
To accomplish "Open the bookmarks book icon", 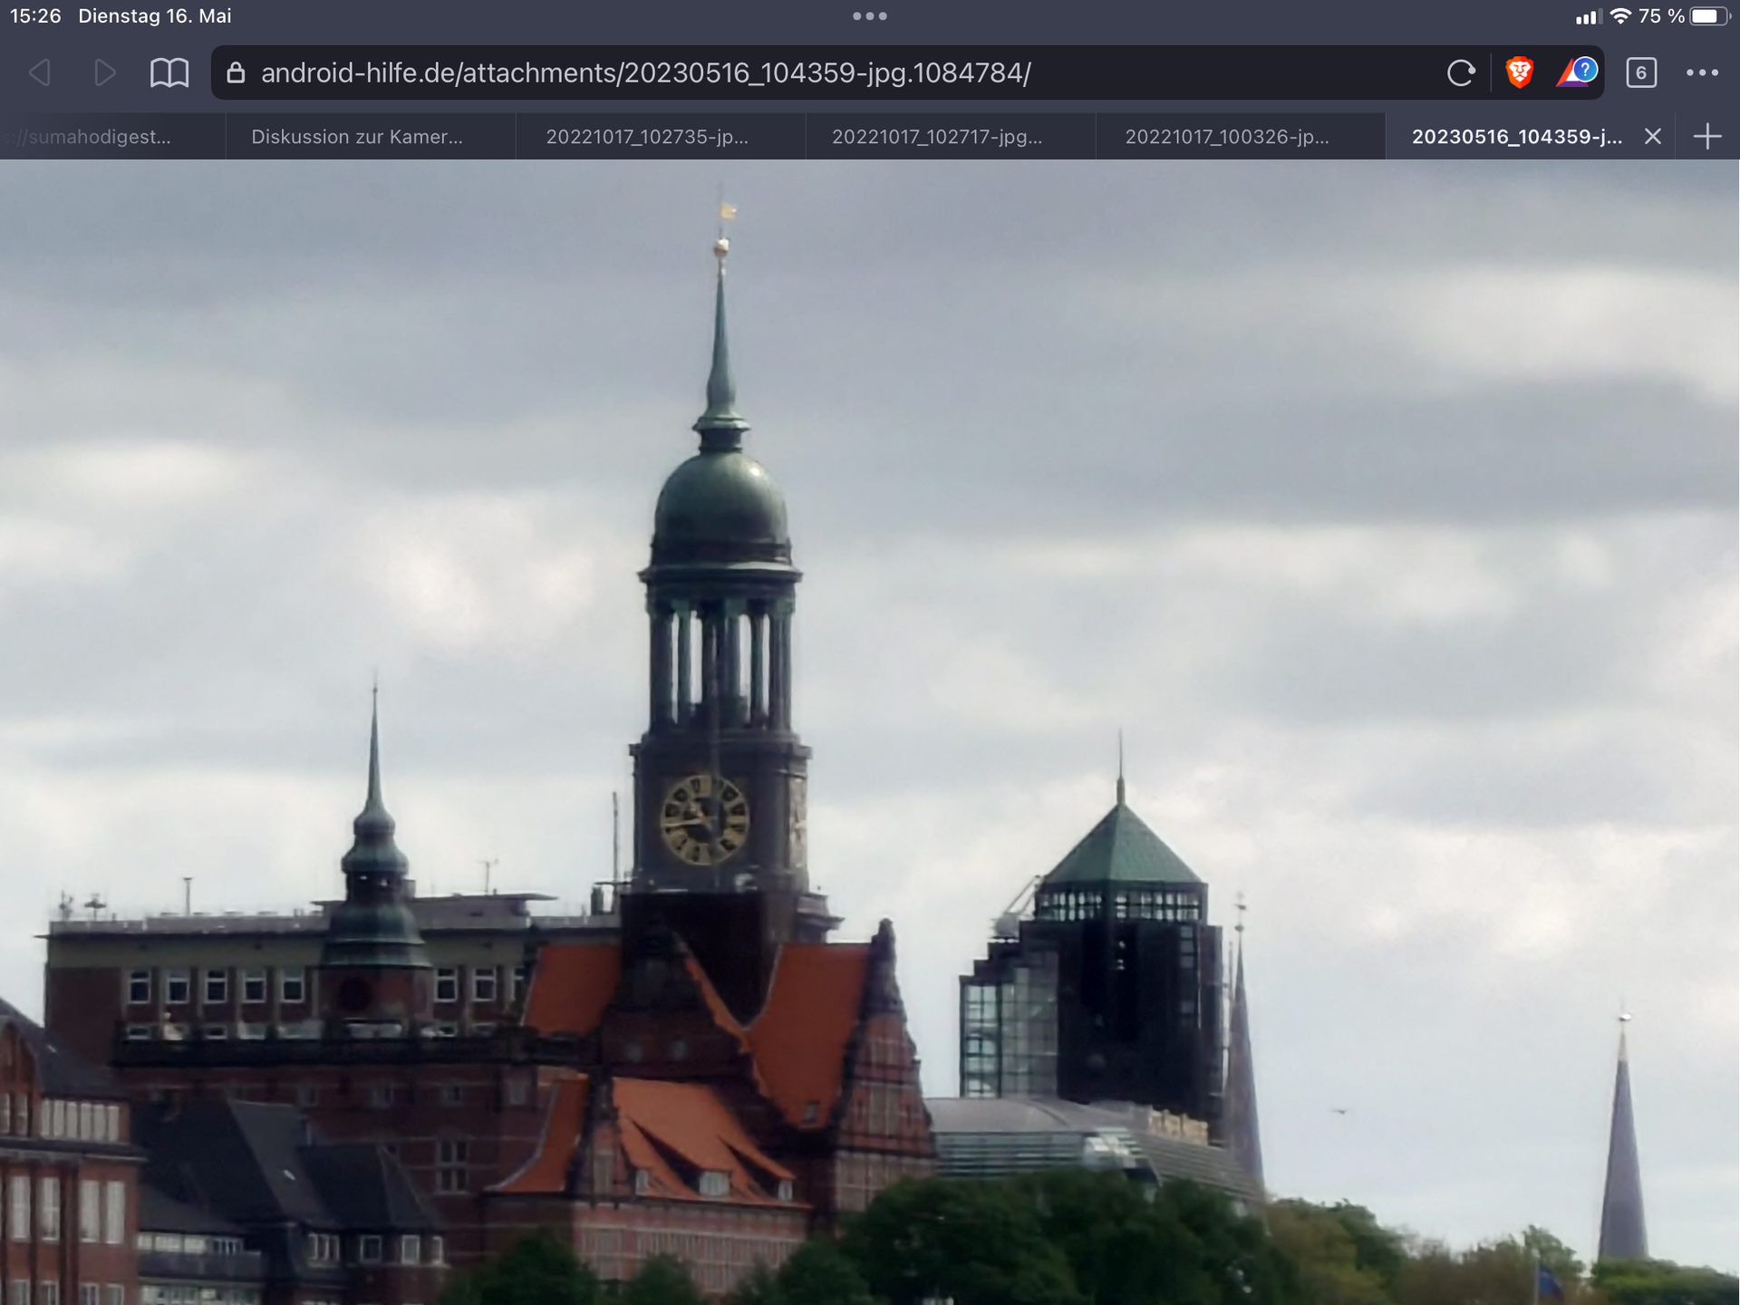I will [169, 72].
